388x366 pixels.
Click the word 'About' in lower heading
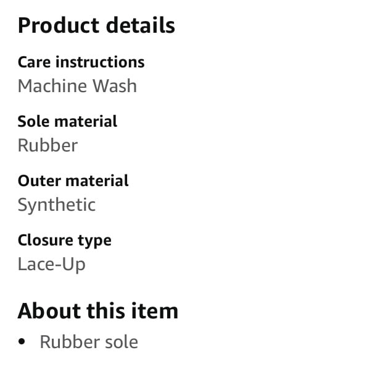point(49,311)
